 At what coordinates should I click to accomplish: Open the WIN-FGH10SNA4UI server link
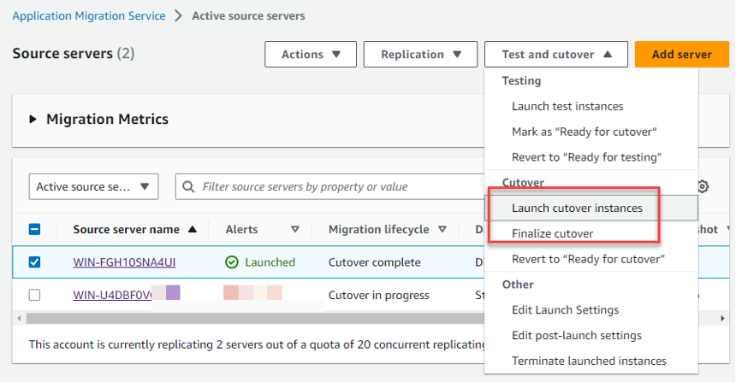coord(124,262)
